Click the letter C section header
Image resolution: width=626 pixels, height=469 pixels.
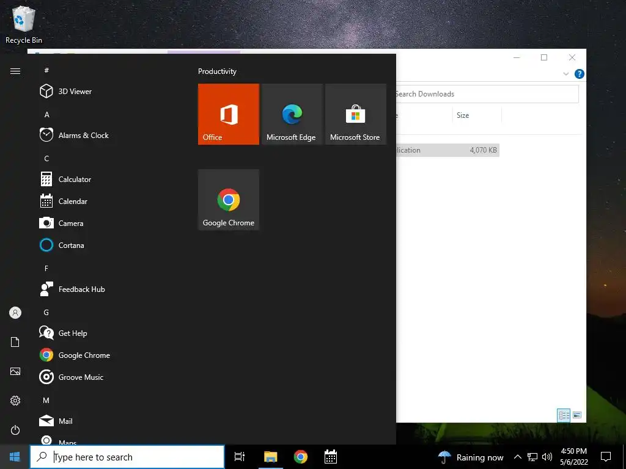pyautogui.click(x=46, y=158)
